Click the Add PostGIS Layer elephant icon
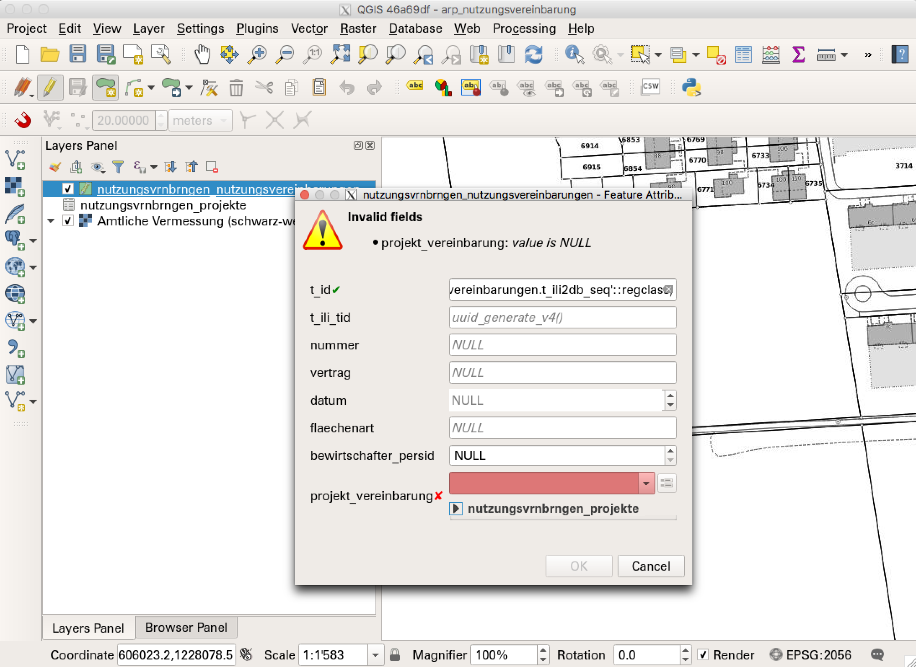 [15, 240]
